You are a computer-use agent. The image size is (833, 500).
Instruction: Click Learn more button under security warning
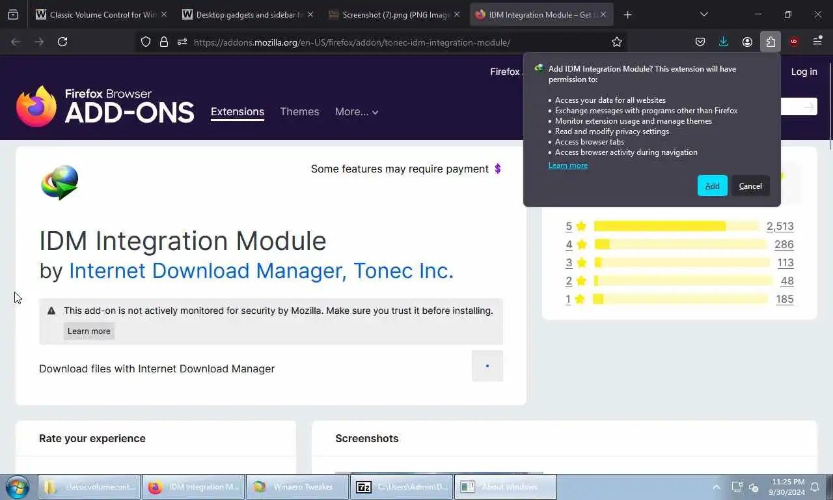(89, 331)
